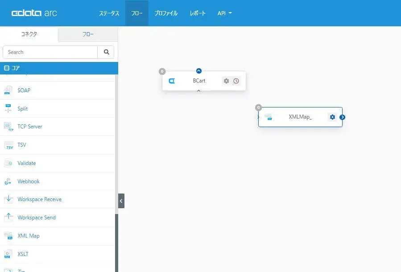Select the XMLMap_ connector label
Image resolution: width=401 pixels, height=272 pixels.
[300, 117]
